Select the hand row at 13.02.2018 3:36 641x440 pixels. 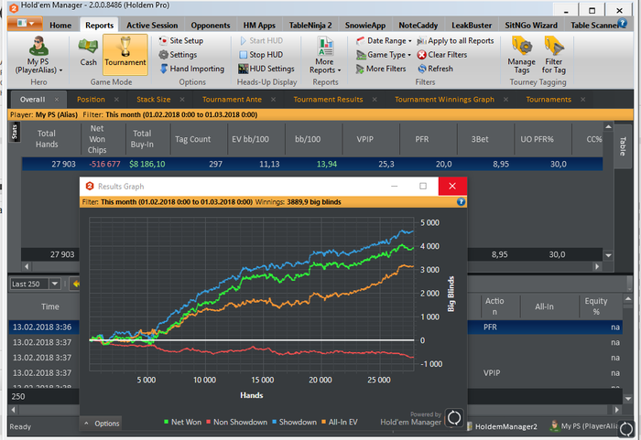pyautogui.click(x=44, y=327)
